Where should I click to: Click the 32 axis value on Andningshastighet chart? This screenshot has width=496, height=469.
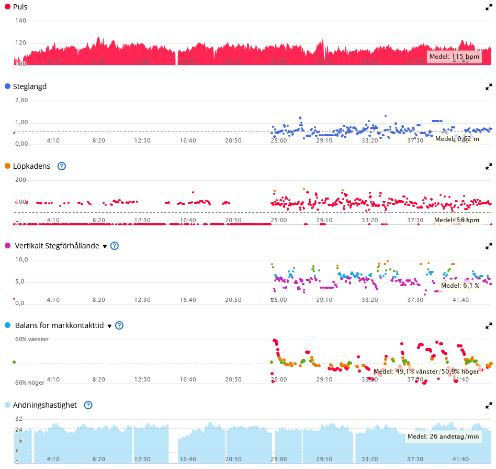(x=19, y=419)
